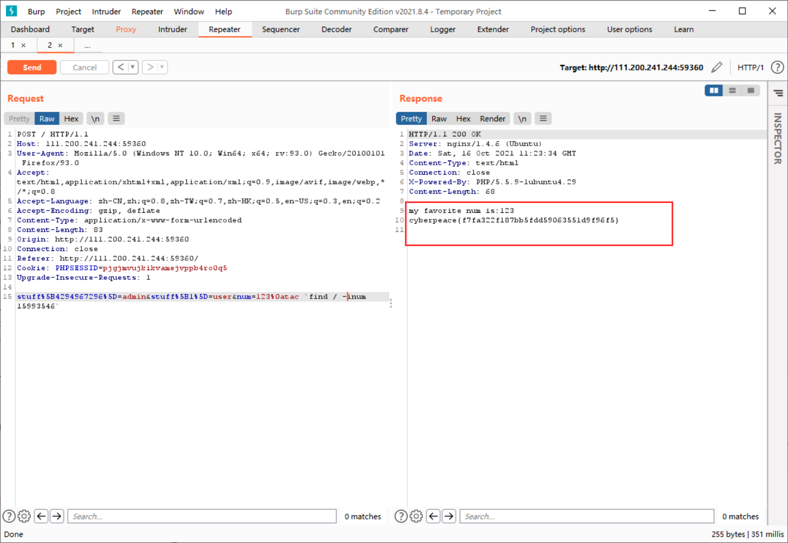Select the Response Pretty view

click(x=411, y=118)
